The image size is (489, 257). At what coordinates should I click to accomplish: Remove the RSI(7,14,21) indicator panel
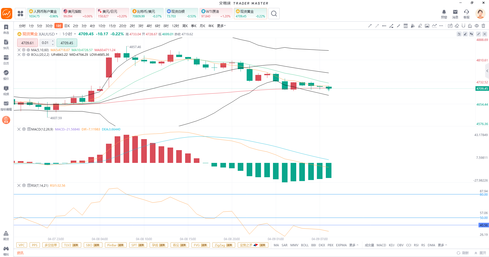click(x=19, y=185)
